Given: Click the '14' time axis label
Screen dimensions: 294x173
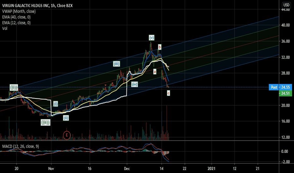Looking at the screenshot, I should point(162,169).
